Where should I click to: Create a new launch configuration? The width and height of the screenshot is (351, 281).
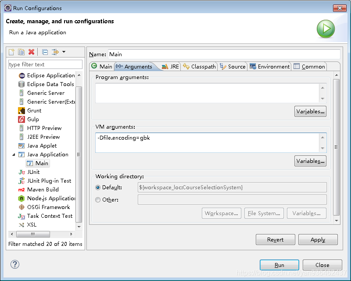(x=11, y=52)
